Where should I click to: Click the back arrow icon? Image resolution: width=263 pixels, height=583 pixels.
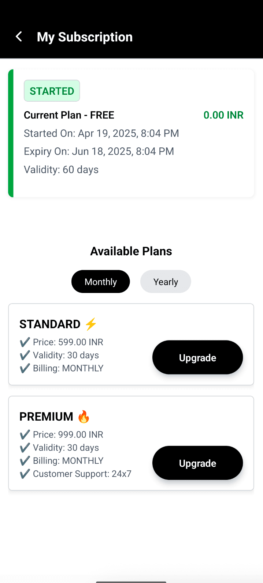click(x=19, y=37)
